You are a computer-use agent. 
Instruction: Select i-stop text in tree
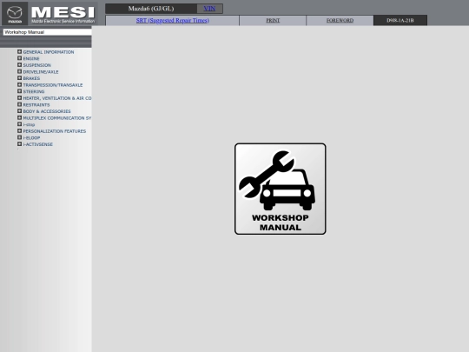29,124
